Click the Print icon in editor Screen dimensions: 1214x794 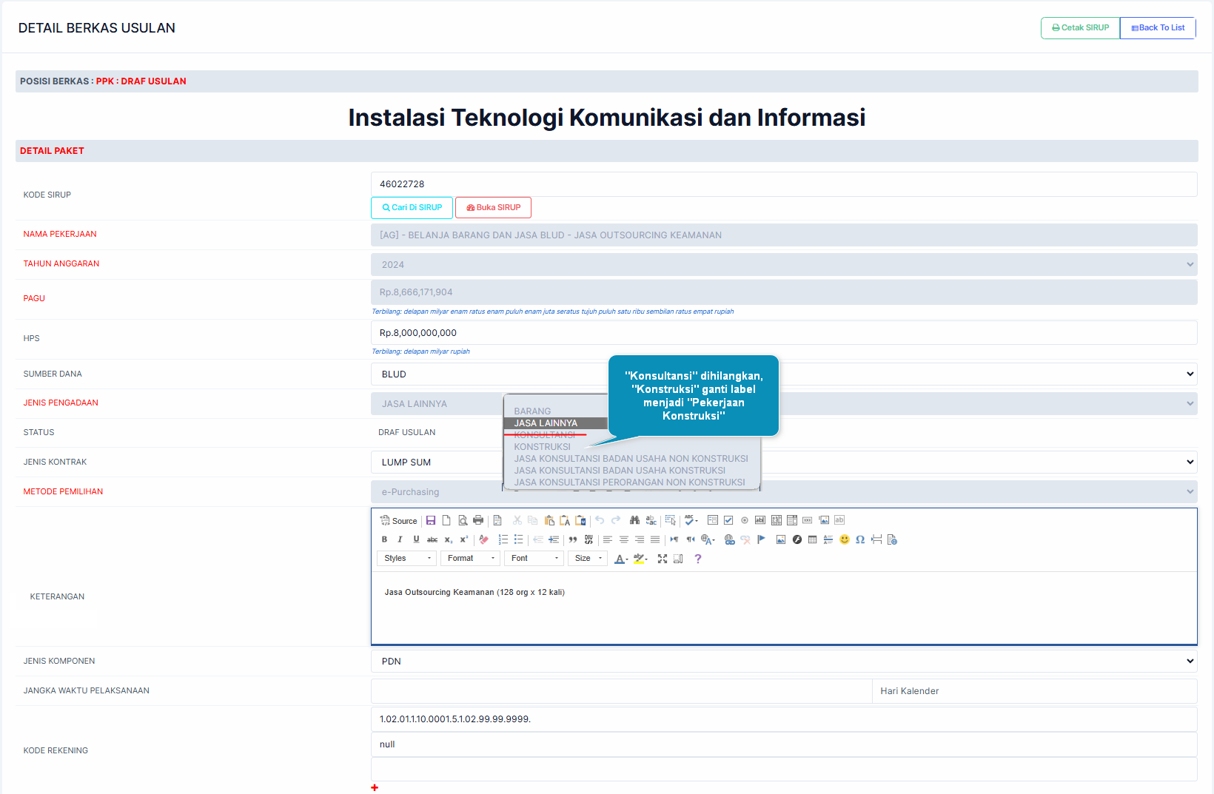478,520
